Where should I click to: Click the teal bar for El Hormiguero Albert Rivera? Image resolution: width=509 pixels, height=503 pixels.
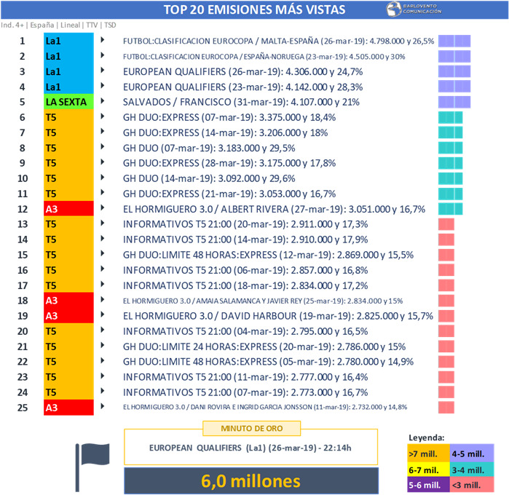pyautogui.click(x=446, y=209)
